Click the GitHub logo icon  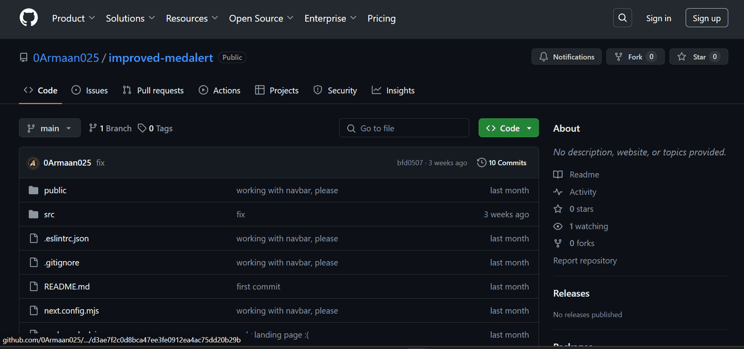tap(28, 18)
